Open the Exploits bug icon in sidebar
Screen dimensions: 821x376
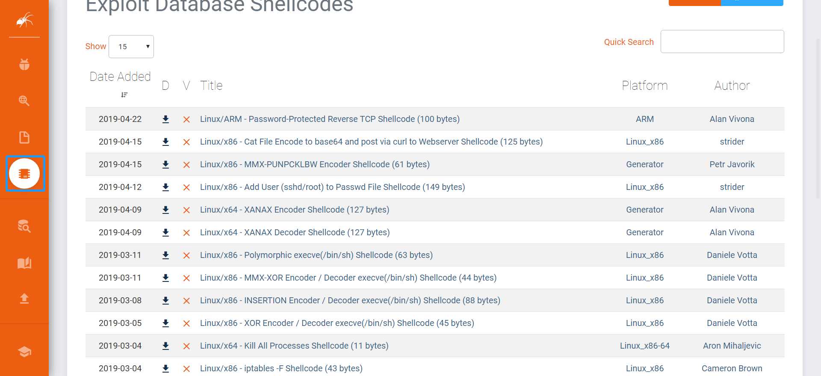(x=24, y=65)
